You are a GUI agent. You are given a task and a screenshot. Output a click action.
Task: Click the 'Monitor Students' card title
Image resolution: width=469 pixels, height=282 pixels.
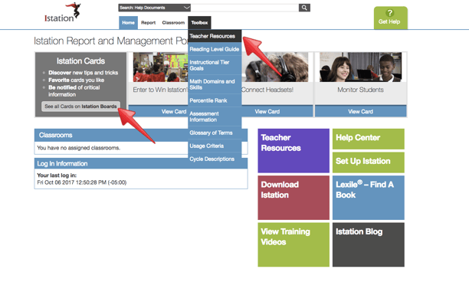coord(360,90)
